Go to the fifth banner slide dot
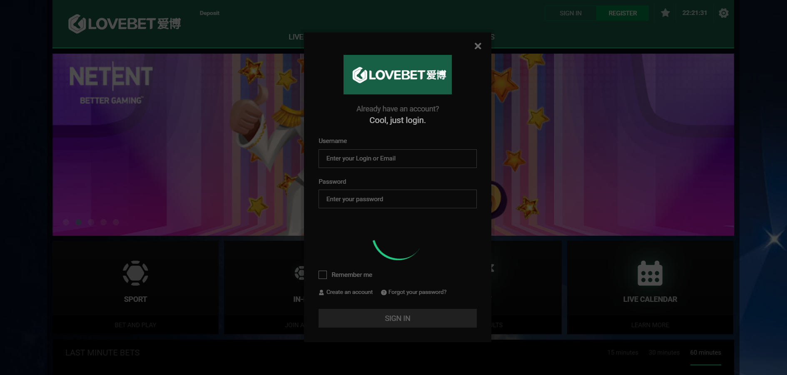 [116, 222]
